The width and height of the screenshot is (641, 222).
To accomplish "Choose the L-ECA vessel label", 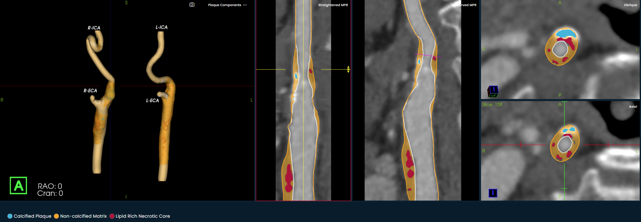I will click(x=152, y=101).
